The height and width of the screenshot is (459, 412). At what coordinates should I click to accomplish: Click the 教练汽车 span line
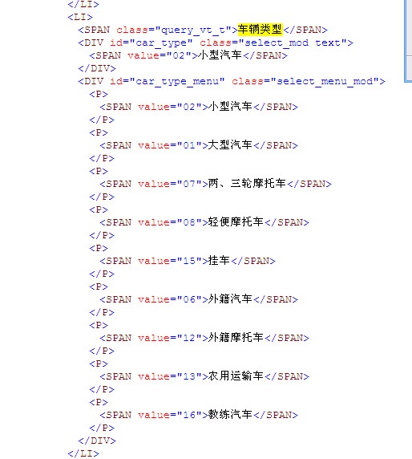pyautogui.click(x=199, y=415)
